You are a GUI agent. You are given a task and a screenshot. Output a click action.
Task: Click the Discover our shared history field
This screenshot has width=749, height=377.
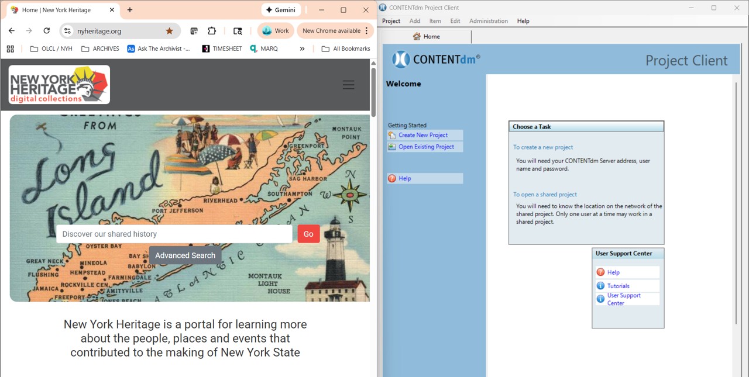coord(174,234)
